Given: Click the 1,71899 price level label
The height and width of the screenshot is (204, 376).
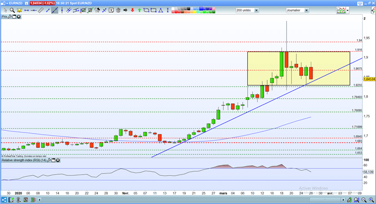Looking at the screenshot, I should 357,127.
